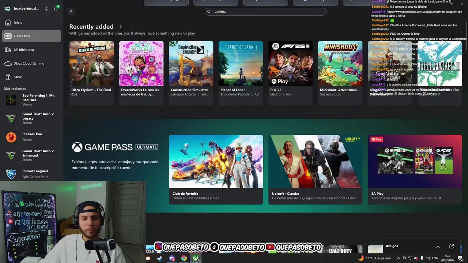
Task: Click the It Takes Two game icon
Action: 11,137
